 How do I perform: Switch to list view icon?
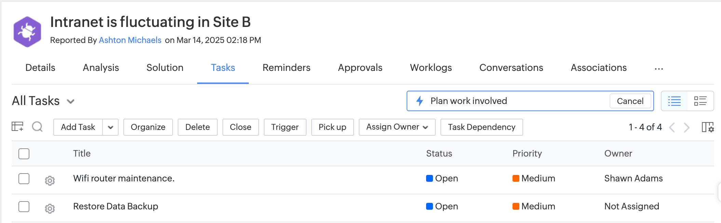coord(674,101)
